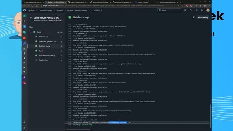Open Pipelines hub icon in sidebar

coord(24,44)
